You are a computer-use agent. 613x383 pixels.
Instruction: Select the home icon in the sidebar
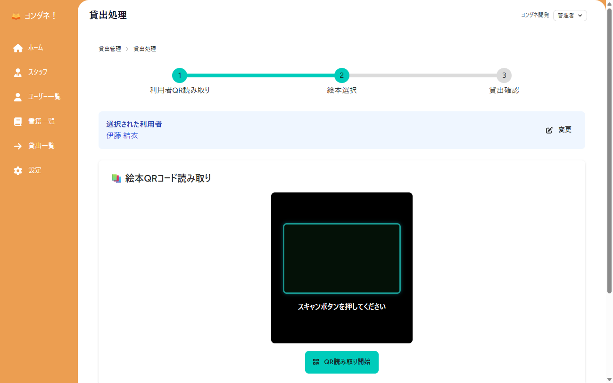point(18,48)
